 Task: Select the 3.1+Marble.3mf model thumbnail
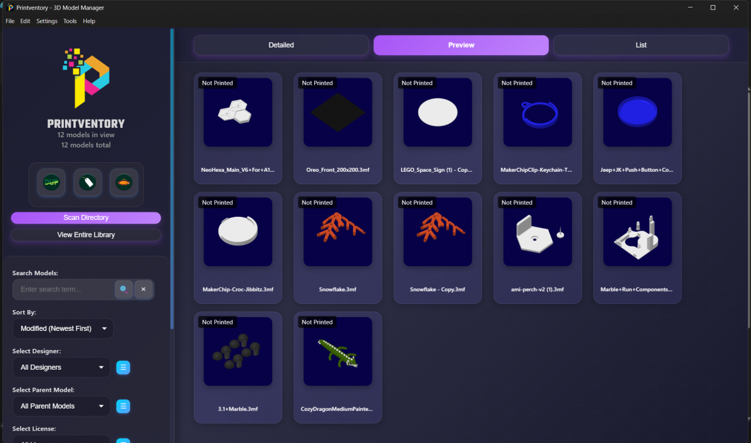pyautogui.click(x=238, y=352)
